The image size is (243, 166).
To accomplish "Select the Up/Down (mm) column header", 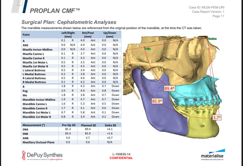I will pyautogui.click(x=110, y=35).
